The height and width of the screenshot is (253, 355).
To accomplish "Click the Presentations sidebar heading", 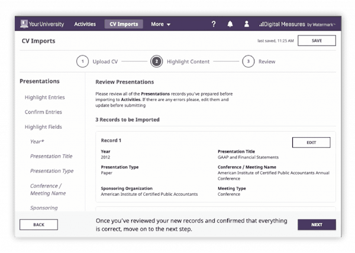I will [x=40, y=81].
